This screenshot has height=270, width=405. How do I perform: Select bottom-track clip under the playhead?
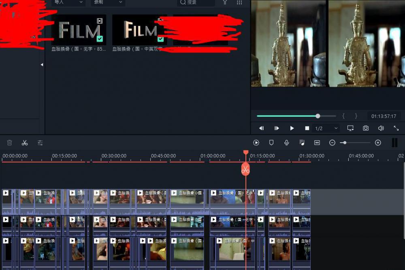235,253
